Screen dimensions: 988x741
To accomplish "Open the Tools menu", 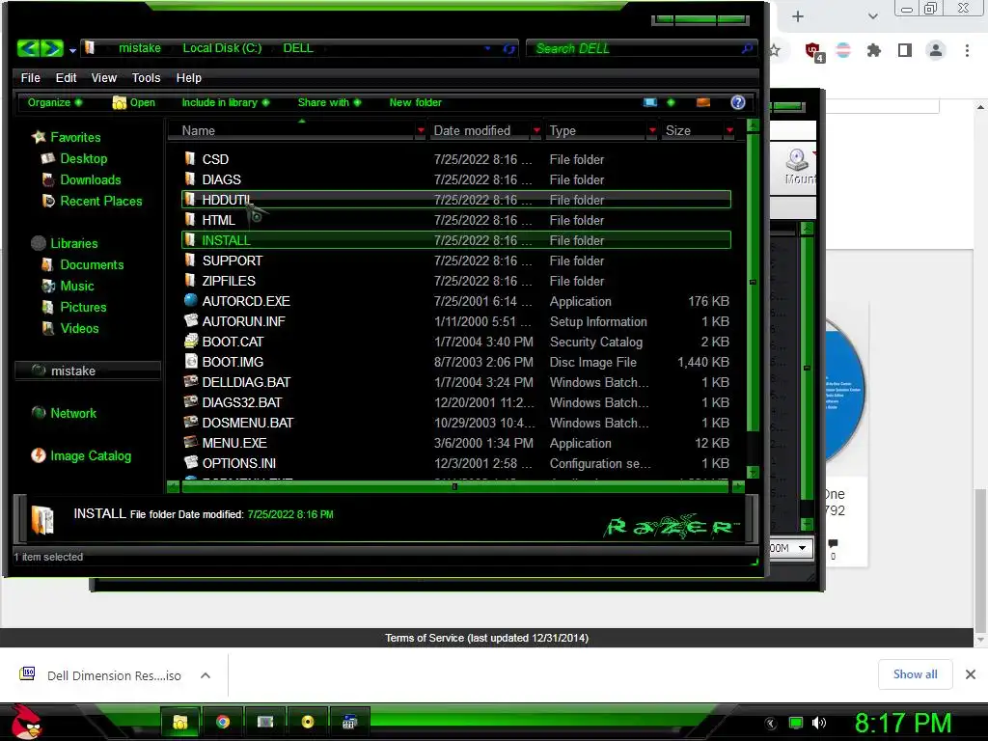I will (147, 77).
